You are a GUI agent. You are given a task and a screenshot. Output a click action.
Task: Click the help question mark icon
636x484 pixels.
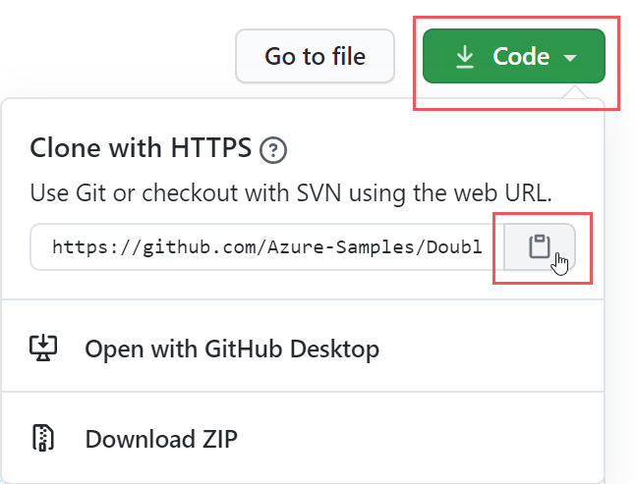[273, 151]
